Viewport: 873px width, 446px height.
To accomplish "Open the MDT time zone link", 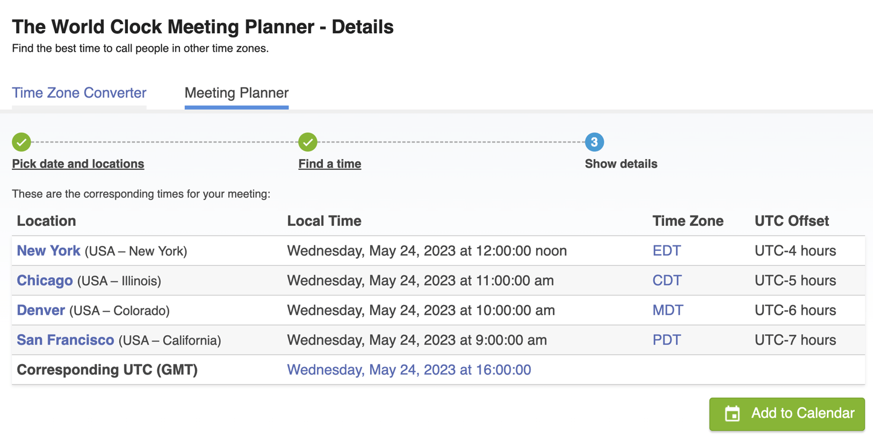I will click(x=668, y=311).
